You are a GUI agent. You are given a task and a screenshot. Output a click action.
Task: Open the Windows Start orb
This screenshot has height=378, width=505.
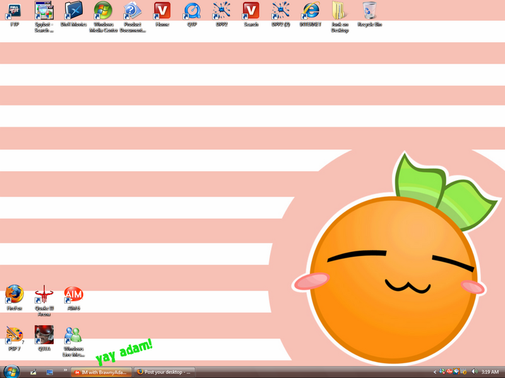(x=11, y=372)
